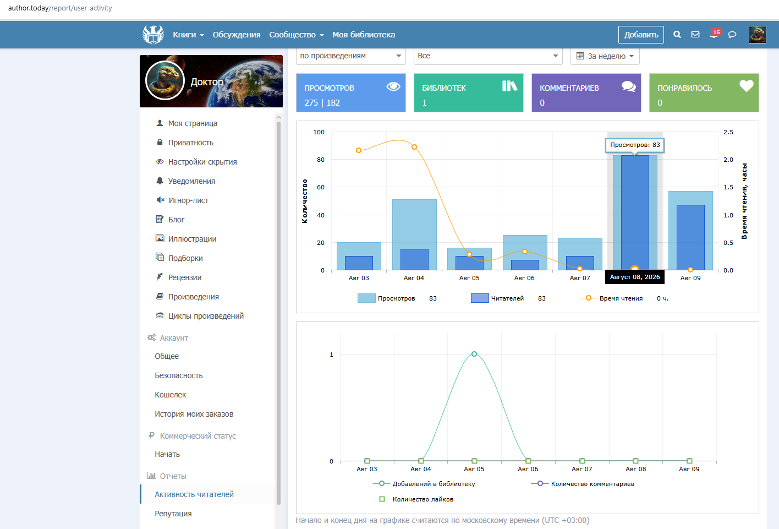Open the messages envelope icon
The width and height of the screenshot is (779, 529).
click(x=695, y=35)
